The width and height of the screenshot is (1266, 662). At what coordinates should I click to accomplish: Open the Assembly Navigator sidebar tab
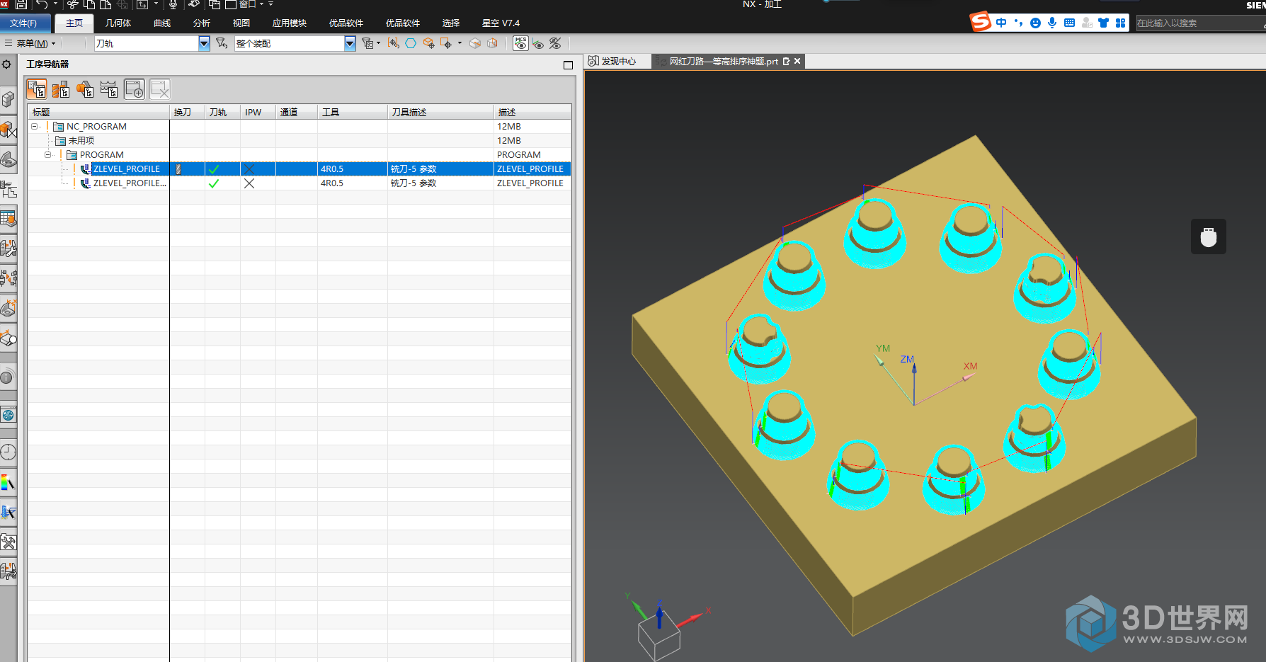8,100
